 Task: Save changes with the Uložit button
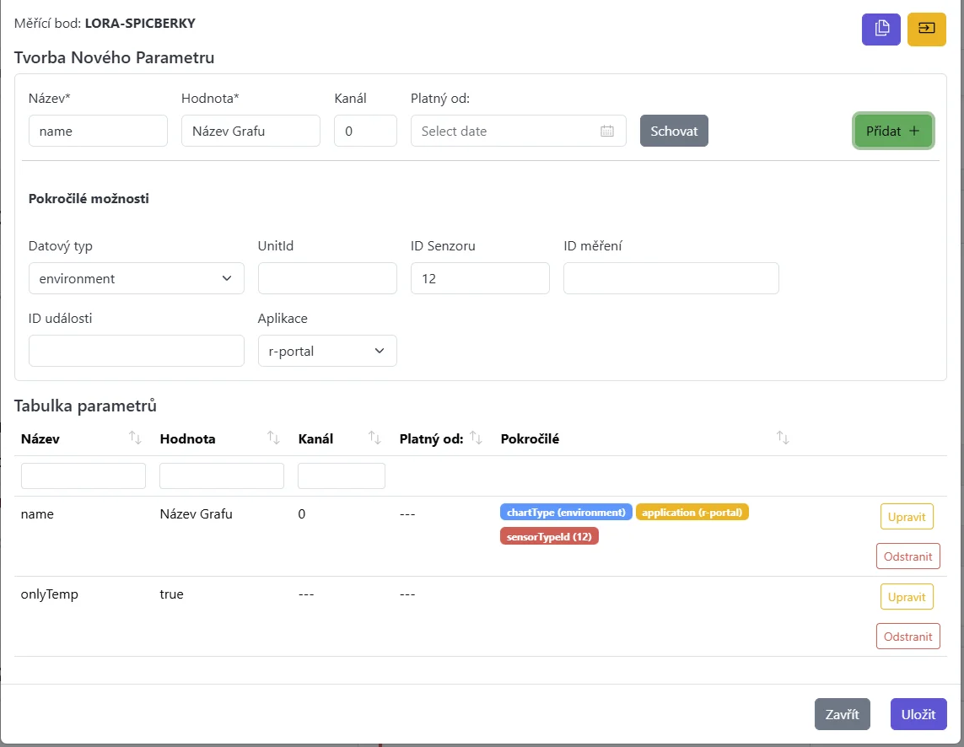(x=918, y=714)
